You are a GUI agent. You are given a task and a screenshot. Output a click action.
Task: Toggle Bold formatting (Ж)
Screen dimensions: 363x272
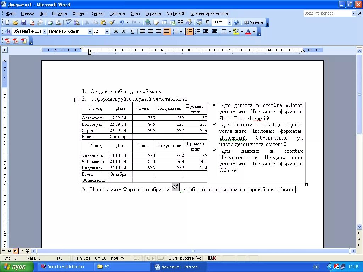116,32
